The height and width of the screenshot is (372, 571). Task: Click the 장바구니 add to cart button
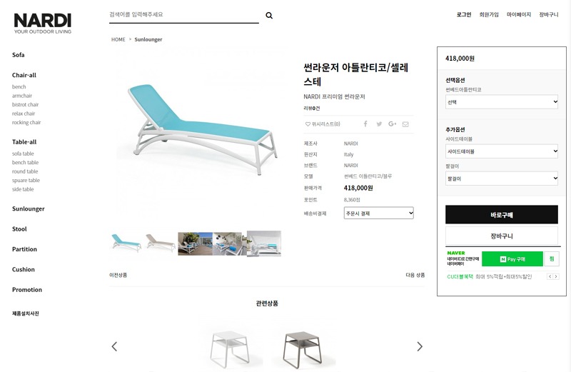[x=502, y=236]
